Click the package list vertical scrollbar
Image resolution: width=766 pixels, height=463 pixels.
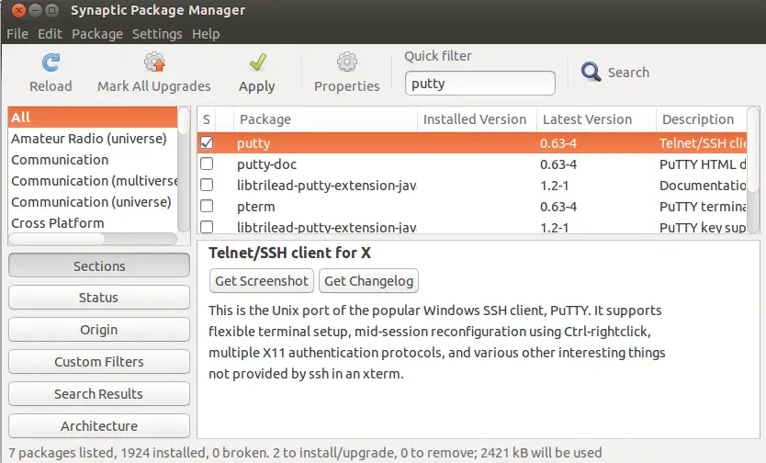point(753,169)
